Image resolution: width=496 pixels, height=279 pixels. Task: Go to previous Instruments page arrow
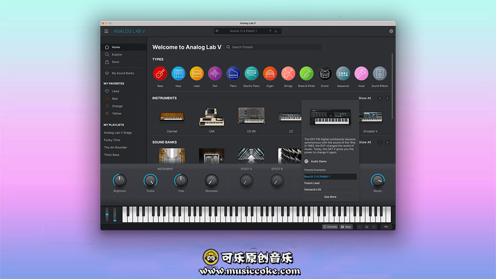click(380, 98)
